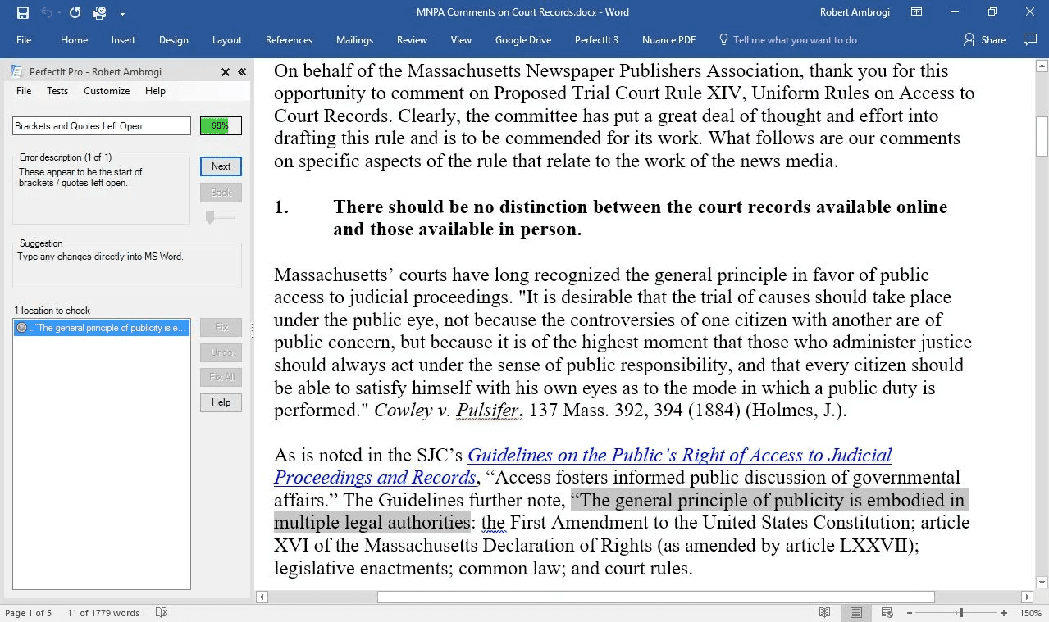Click the 11 of 1779 words count
This screenshot has width=1049, height=622.
pyautogui.click(x=103, y=613)
